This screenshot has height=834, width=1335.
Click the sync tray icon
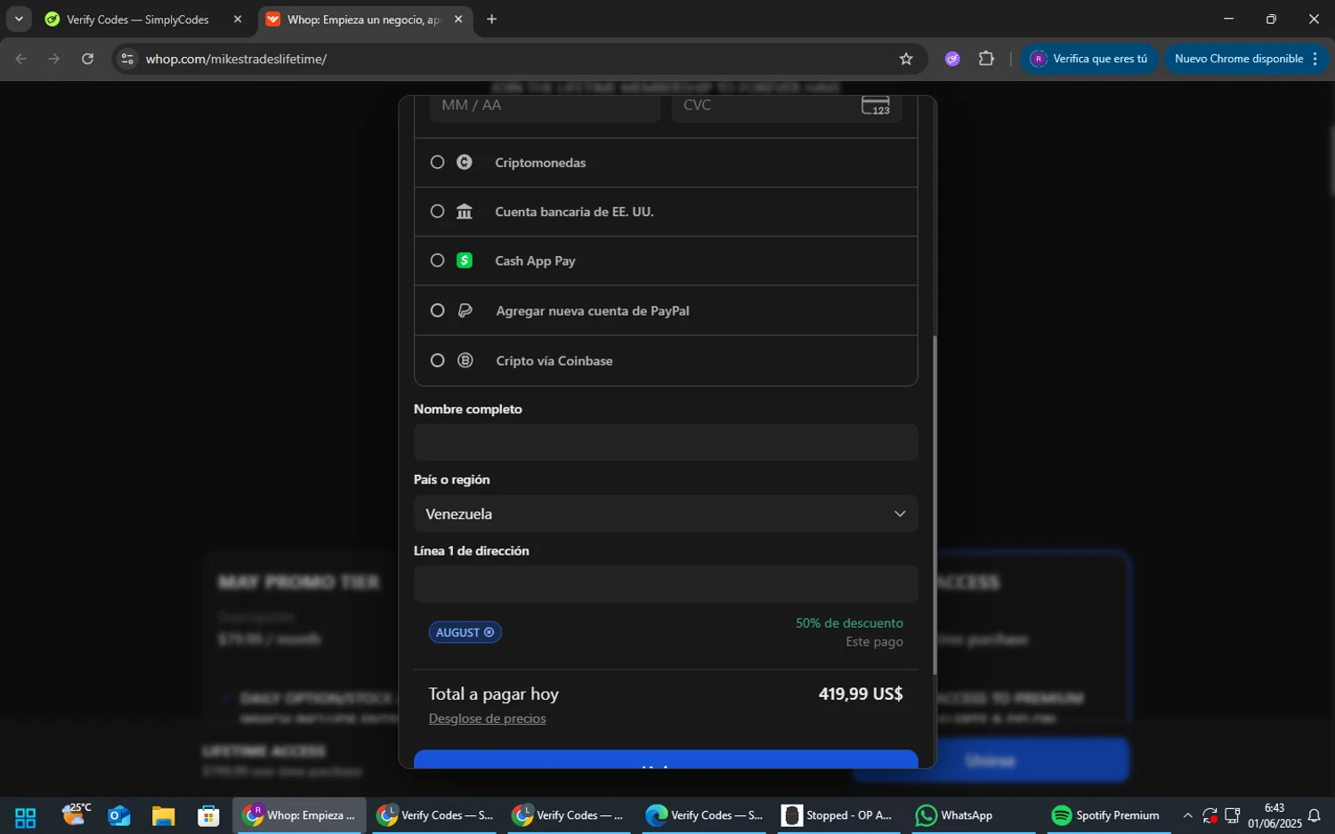pyautogui.click(x=1210, y=815)
